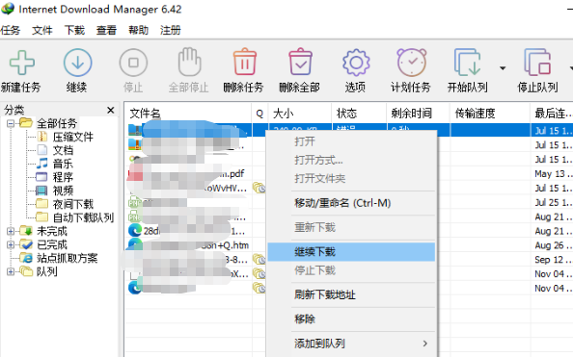Click the Jul 25 date cell
573x357 pixels.
[553, 203]
